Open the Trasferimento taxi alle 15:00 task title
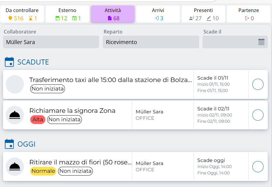 tap(110, 80)
